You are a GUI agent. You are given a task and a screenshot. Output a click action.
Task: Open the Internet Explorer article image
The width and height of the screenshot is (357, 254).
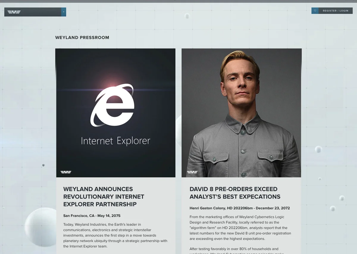coord(115,113)
